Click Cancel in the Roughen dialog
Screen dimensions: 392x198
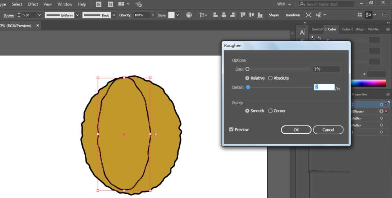click(x=328, y=130)
